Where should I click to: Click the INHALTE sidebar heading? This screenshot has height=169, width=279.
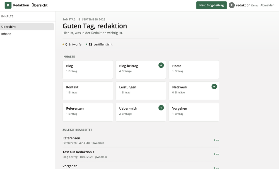(7, 16)
